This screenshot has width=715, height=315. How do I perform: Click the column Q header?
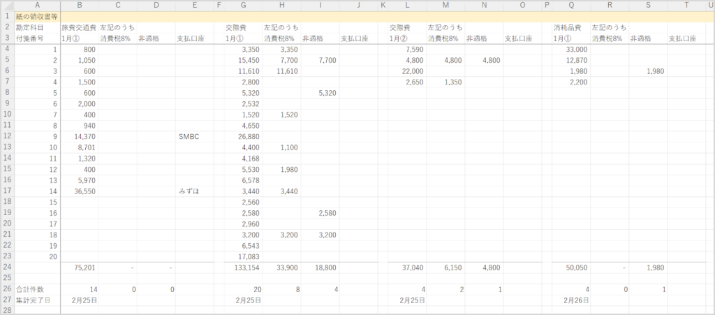click(571, 5)
